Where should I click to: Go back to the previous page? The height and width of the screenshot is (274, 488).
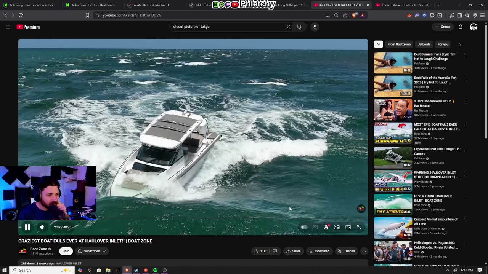tap(5, 15)
